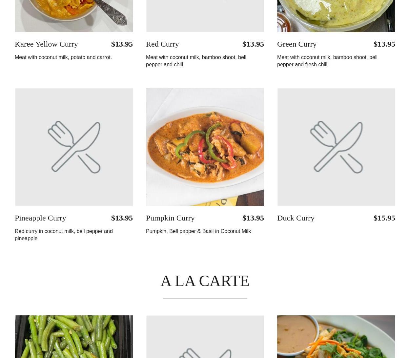Screen dimensions: 410x358
Task: Open the Pumpkin Curry photo
Action: [205, 147]
